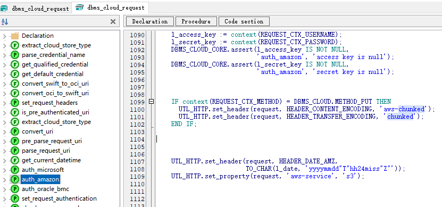Image resolution: width=442 pixels, height=207 pixels.
Task: Click the Declaration folder icon
Action: coord(15,36)
